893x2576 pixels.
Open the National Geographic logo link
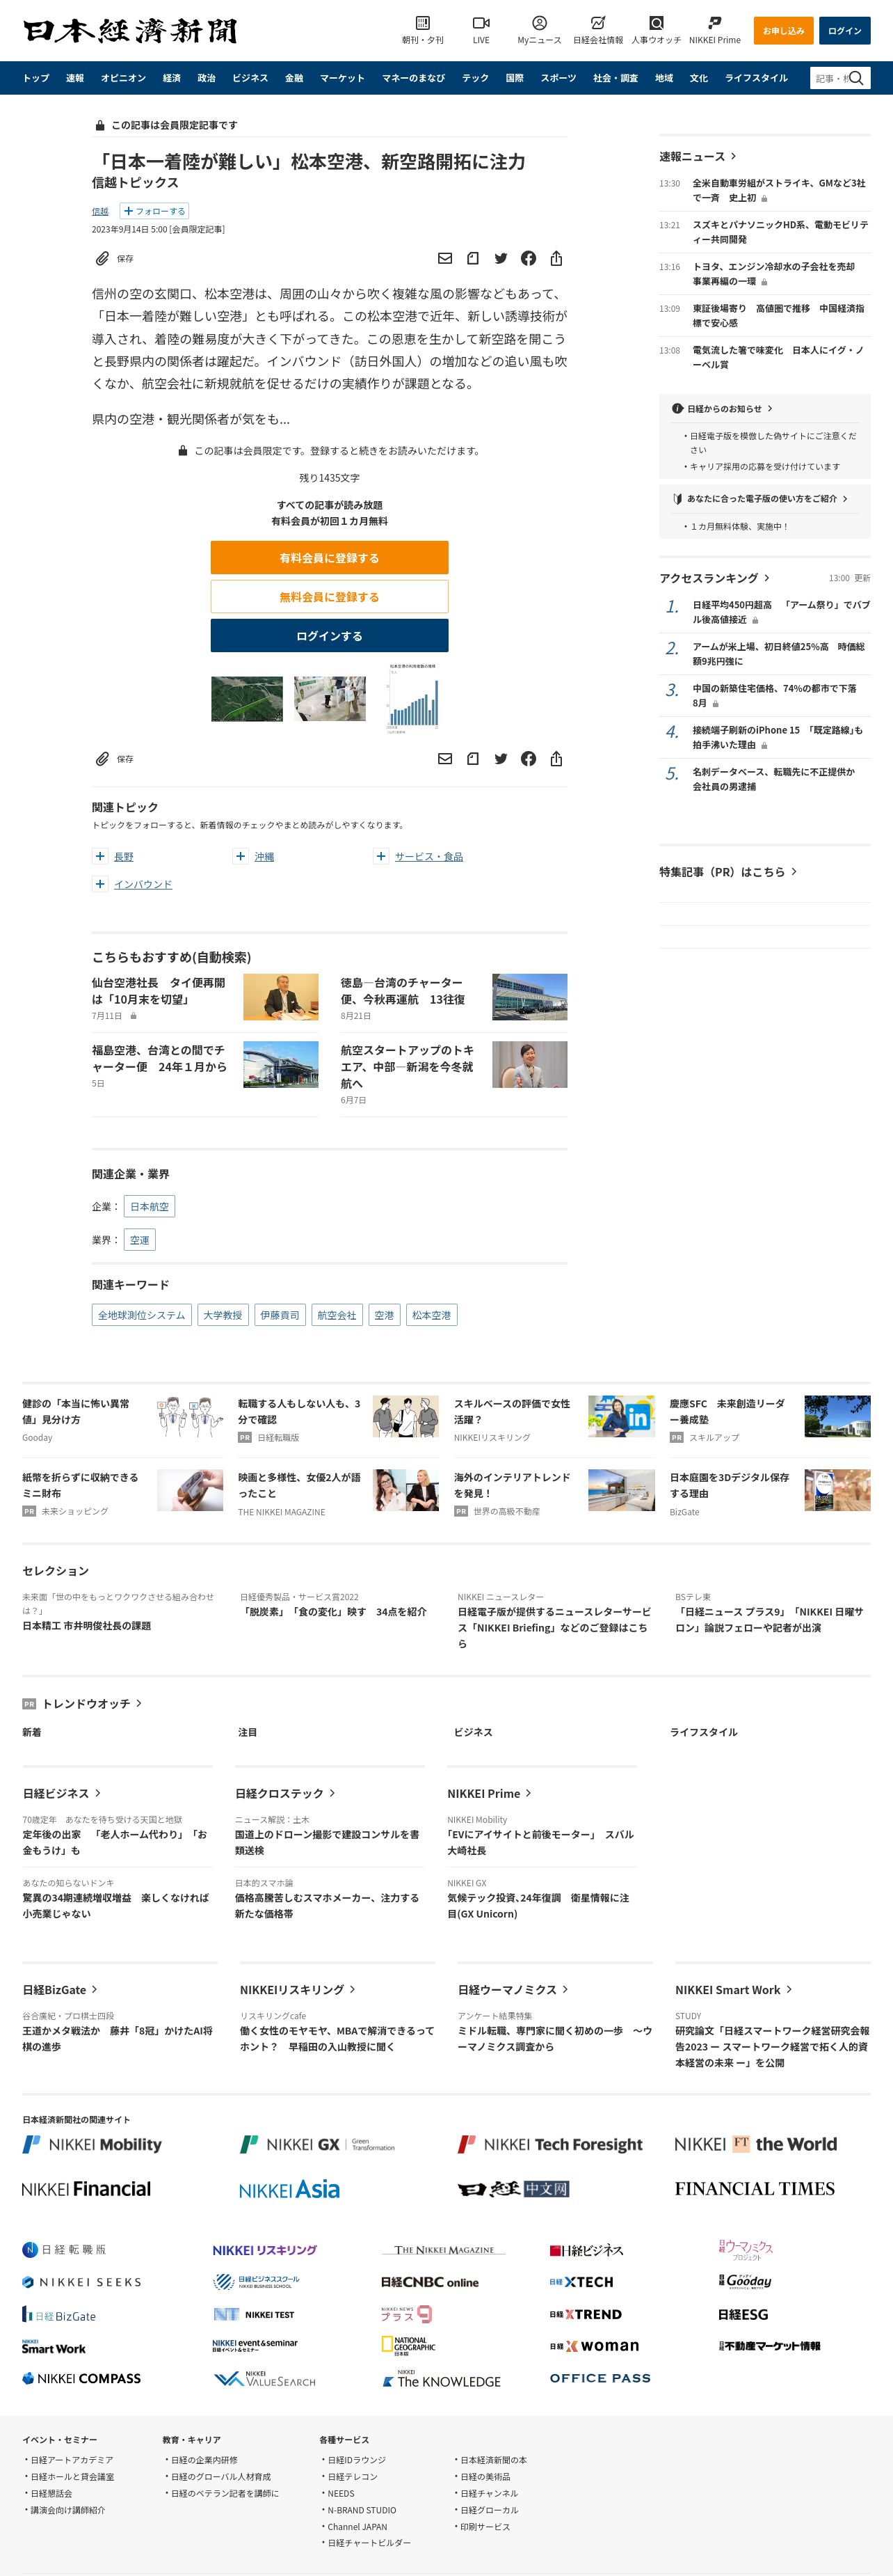tap(408, 2346)
